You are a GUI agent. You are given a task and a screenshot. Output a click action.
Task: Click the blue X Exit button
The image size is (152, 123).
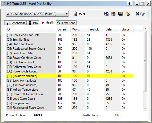coord(140,14)
